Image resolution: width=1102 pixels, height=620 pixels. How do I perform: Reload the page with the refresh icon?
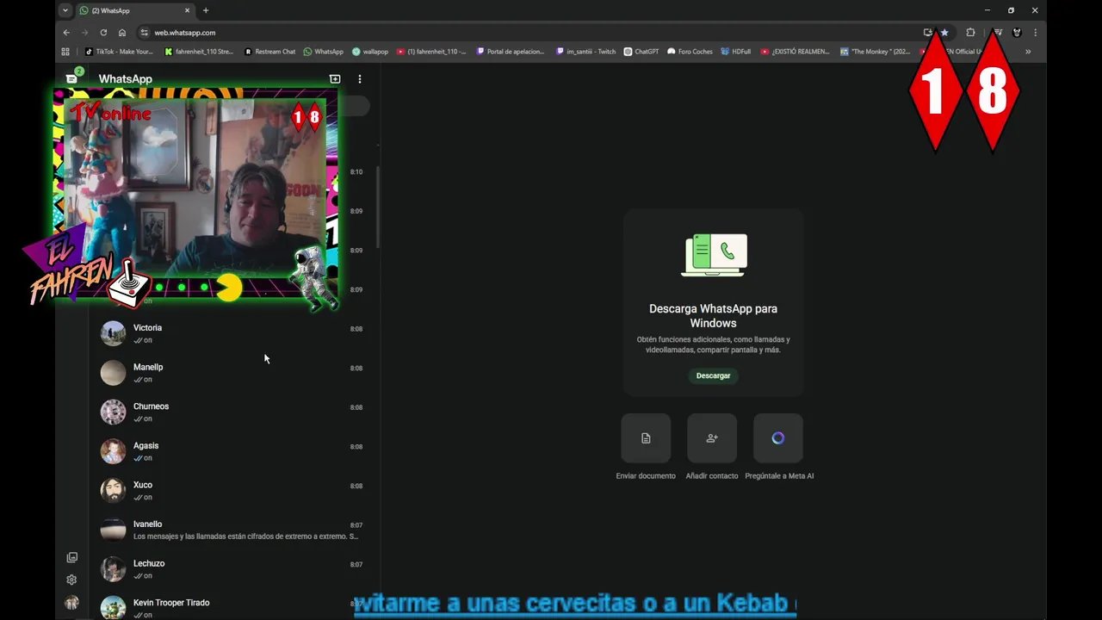(x=103, y=33)
